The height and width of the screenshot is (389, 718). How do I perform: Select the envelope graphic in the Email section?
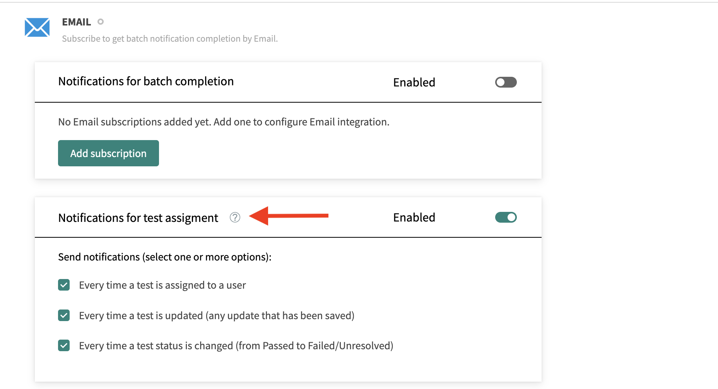click(x=37, y=27)
